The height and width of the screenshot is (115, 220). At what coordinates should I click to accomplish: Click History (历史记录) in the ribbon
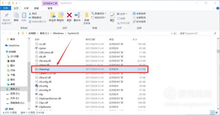tap(123, 23)
